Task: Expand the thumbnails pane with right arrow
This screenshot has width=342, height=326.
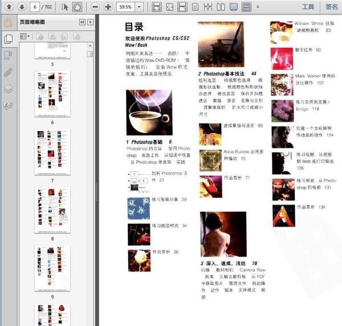Action: pos(90,22)
